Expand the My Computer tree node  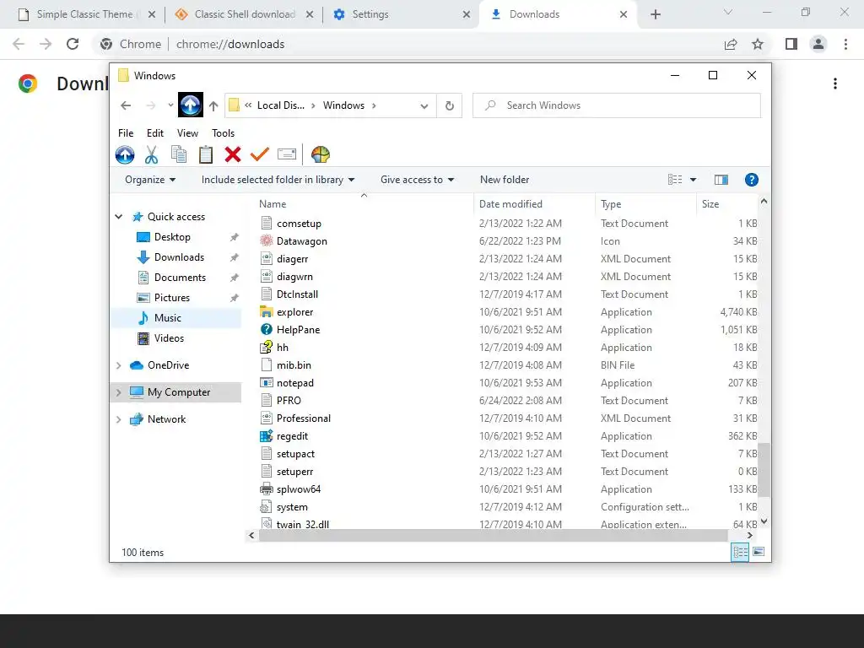(118, 392)
